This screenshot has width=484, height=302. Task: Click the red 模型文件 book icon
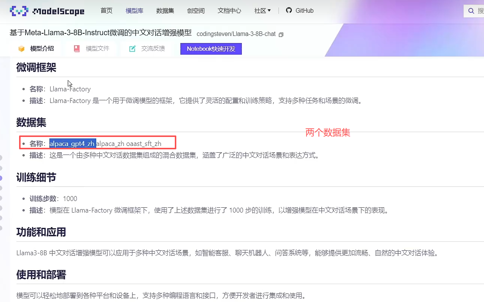[x=77, y=49]
